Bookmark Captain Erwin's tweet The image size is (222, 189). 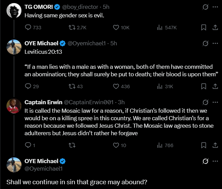click(203, 145)
